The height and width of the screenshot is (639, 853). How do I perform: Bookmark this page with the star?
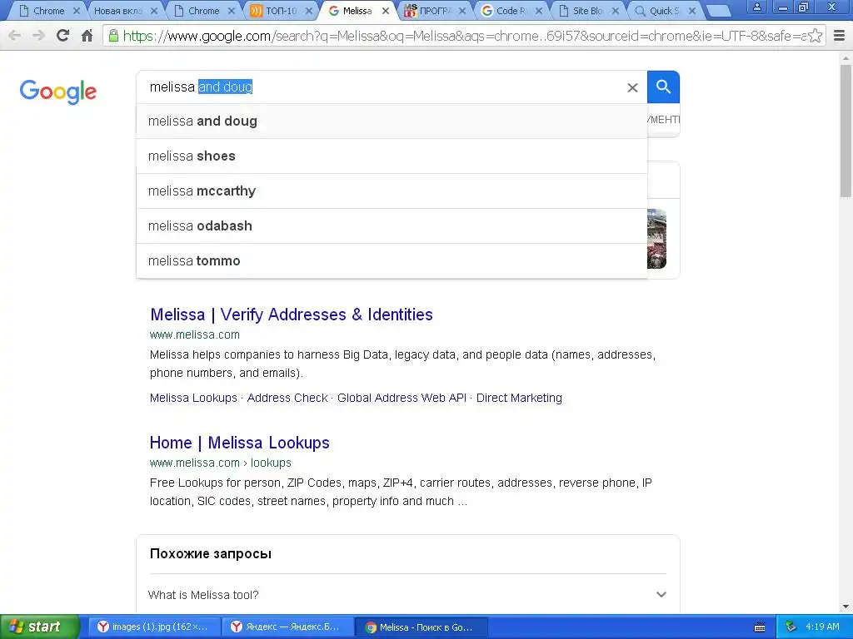coord(815,36)
